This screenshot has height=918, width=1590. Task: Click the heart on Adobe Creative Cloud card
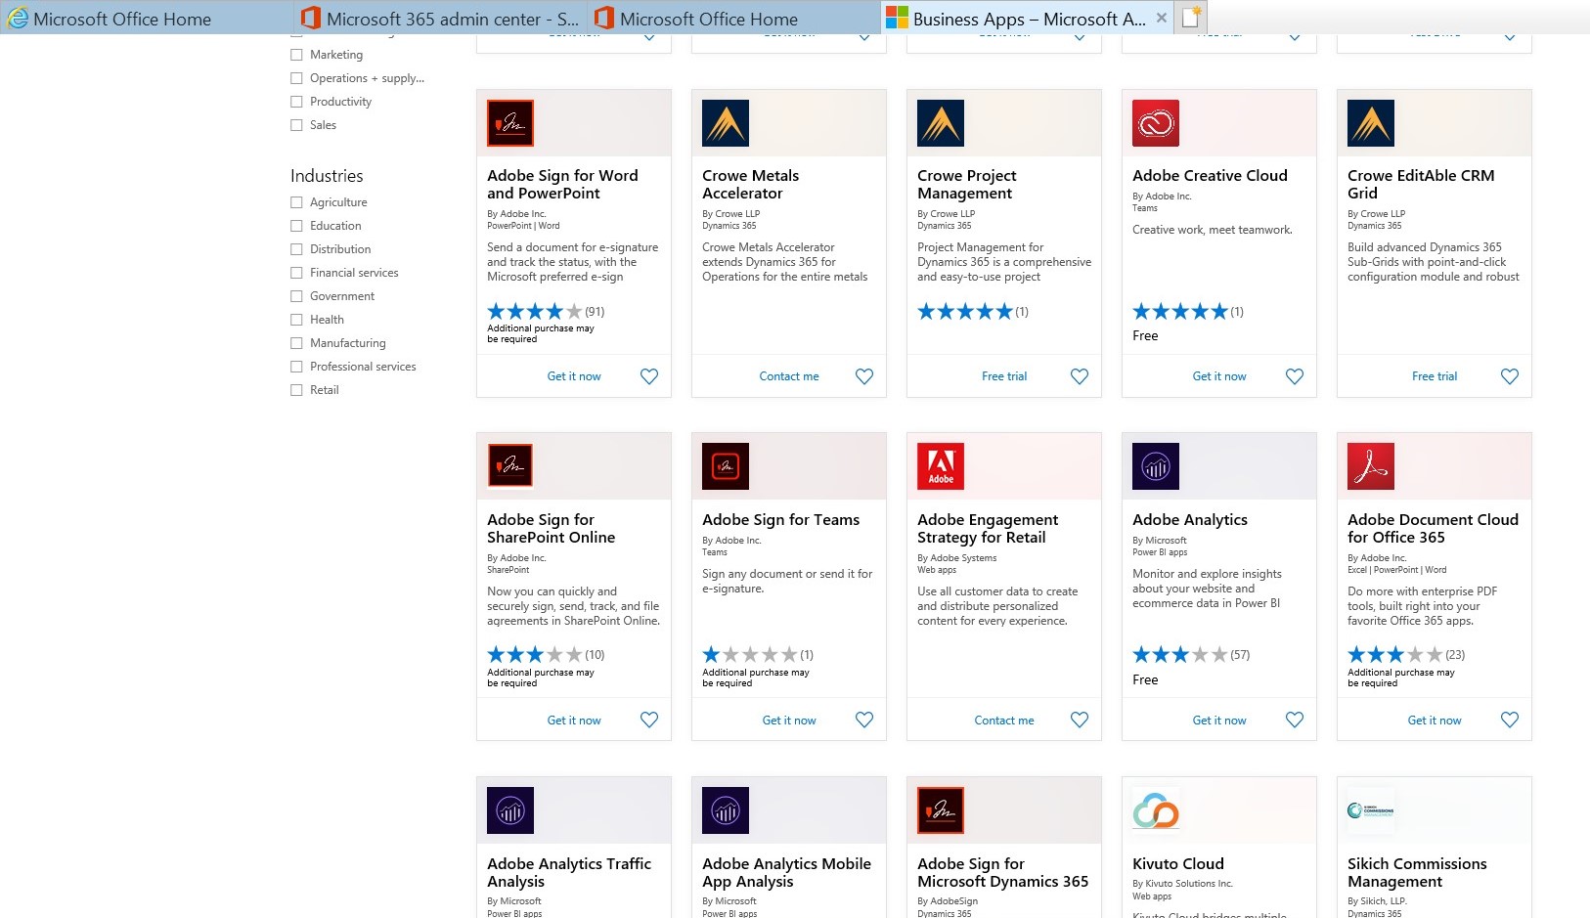[x=1295, y=376]
